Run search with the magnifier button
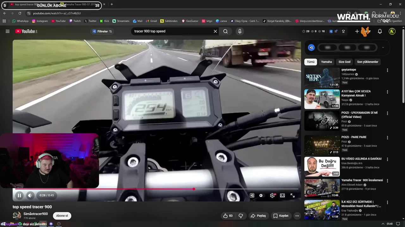Viewport: 405px width, 227px height. pyautogui.click(x=225, y=31)
